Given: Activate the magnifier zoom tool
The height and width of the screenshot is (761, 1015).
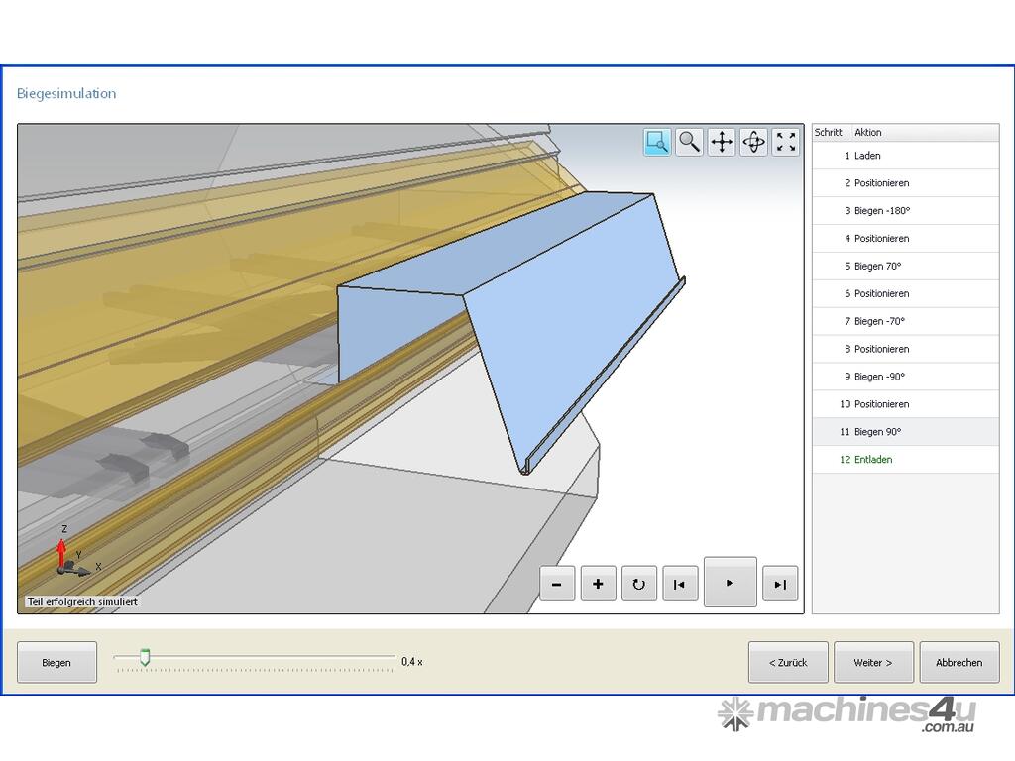Looking at the screenshot, I should (689, 142).
